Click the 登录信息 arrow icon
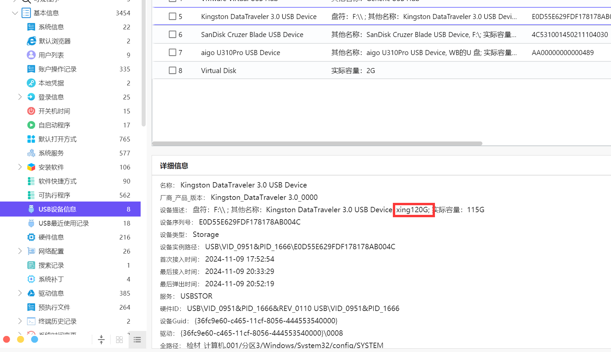 (31, 97)
